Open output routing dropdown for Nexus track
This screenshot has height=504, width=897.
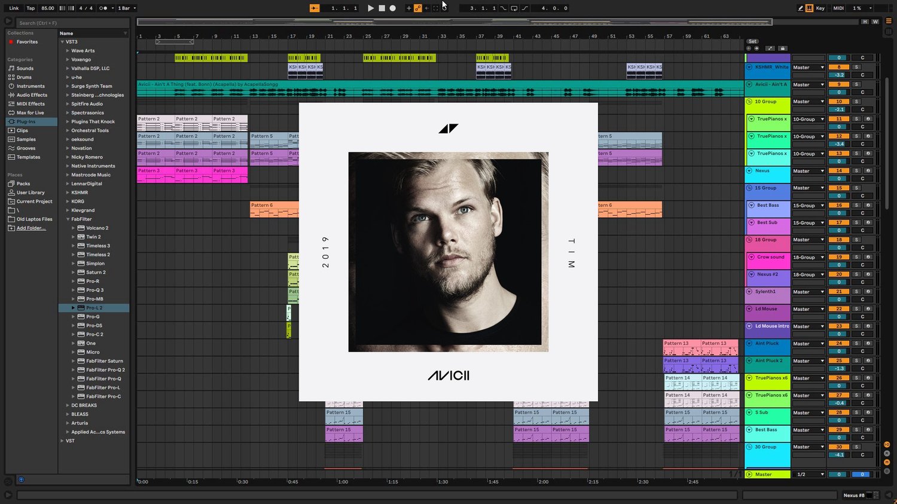pyautogui.click(x=808, y=171)
